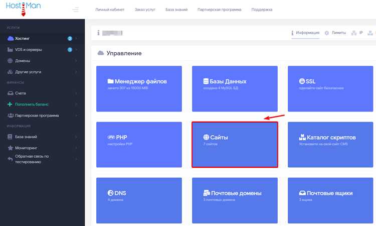Click the green plus icon for Пополнить баланс
The image size is (376, 226).
coord(10,104)
